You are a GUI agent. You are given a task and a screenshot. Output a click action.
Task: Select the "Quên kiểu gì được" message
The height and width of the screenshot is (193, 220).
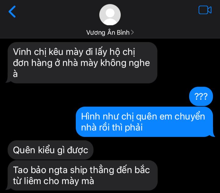pos(50,150)
